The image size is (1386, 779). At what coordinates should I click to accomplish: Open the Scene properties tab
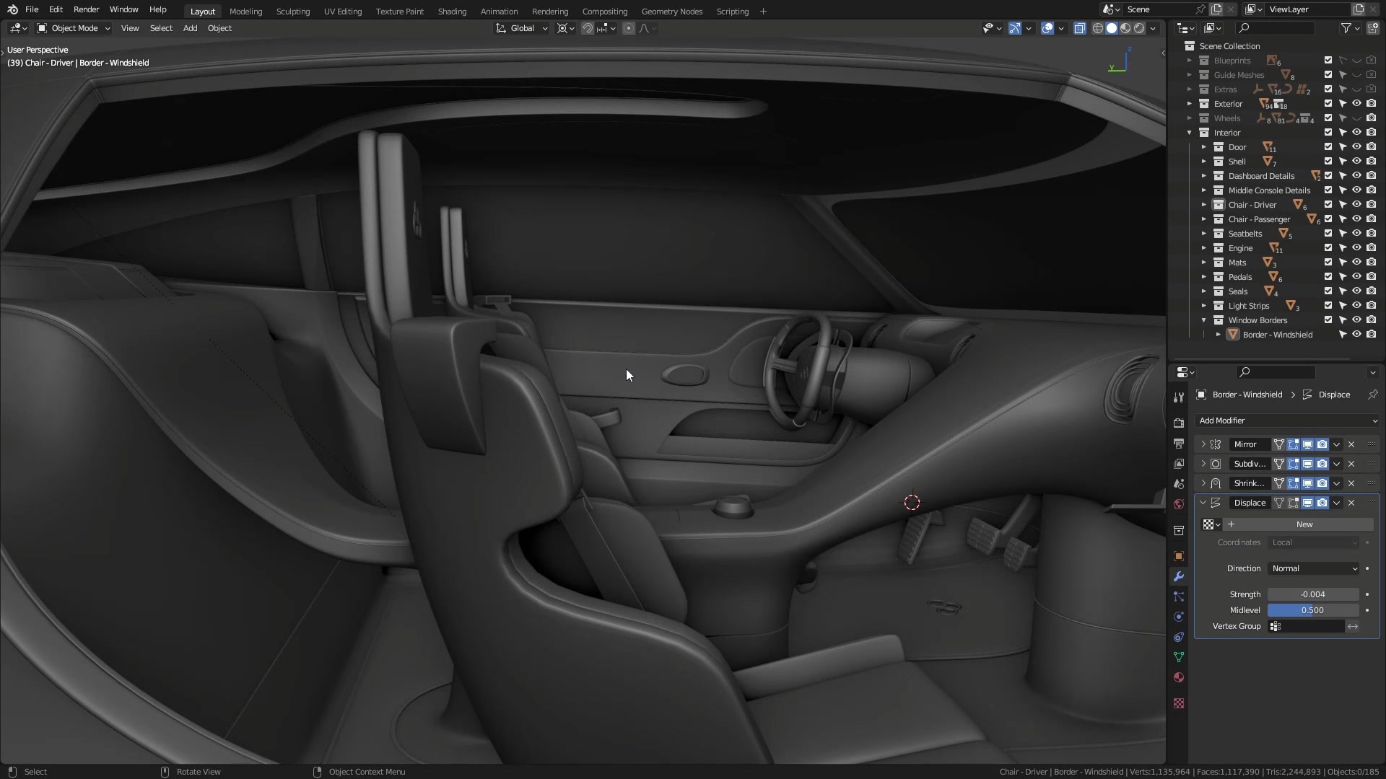click(1179, 484)
